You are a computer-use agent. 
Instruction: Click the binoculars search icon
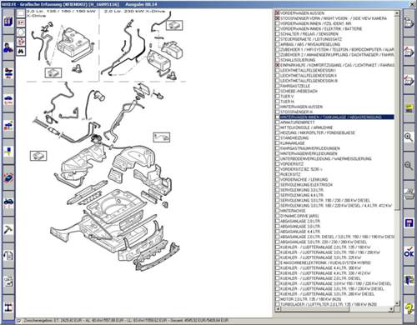click(x=21, y=51)
